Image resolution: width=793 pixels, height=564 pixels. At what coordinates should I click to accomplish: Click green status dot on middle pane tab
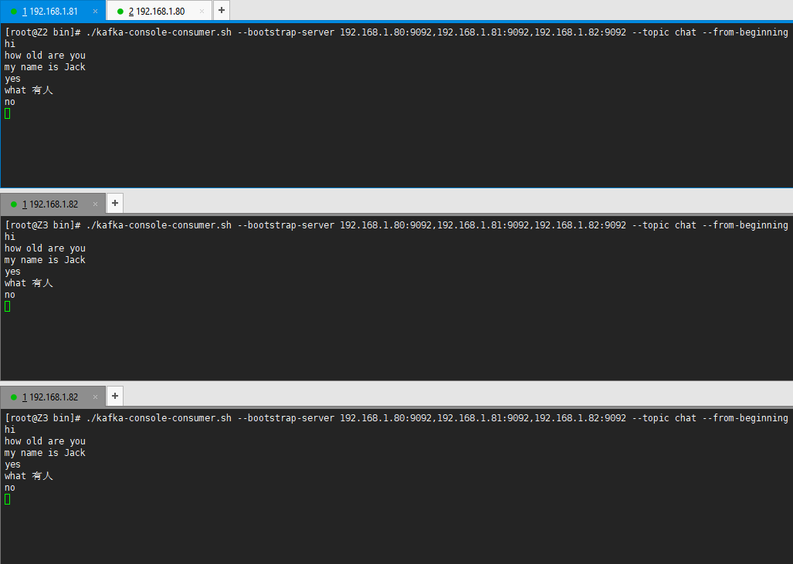(x=14, y=204)
